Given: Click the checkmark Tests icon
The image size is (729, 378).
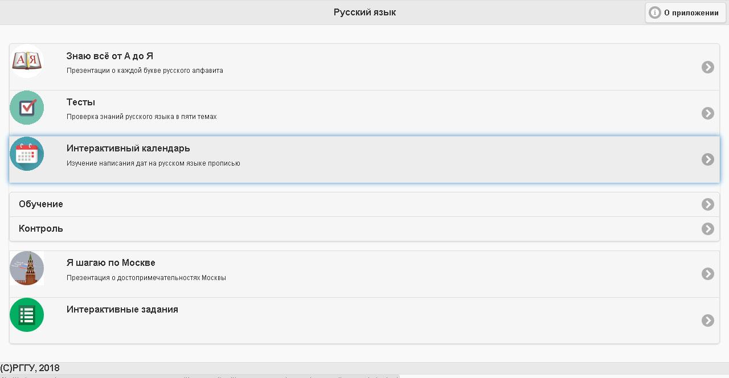Looking at the screenshot, I should 27,108.
